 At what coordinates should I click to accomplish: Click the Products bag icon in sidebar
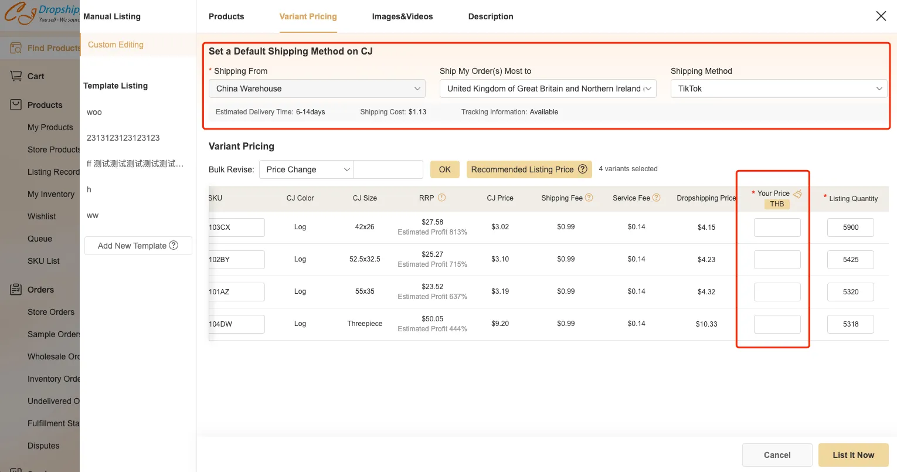click(x=16, y=105)
